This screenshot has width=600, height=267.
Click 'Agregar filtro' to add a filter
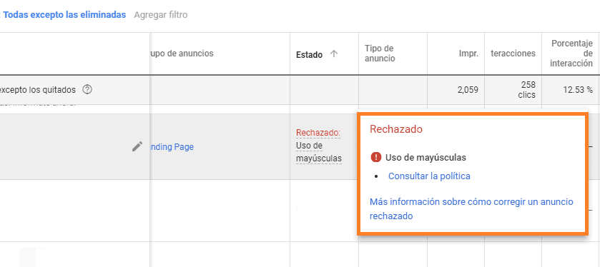(161, 15)
